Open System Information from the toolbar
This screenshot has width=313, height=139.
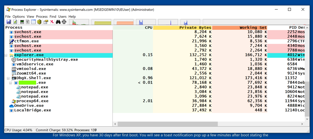tap(22, 22)
